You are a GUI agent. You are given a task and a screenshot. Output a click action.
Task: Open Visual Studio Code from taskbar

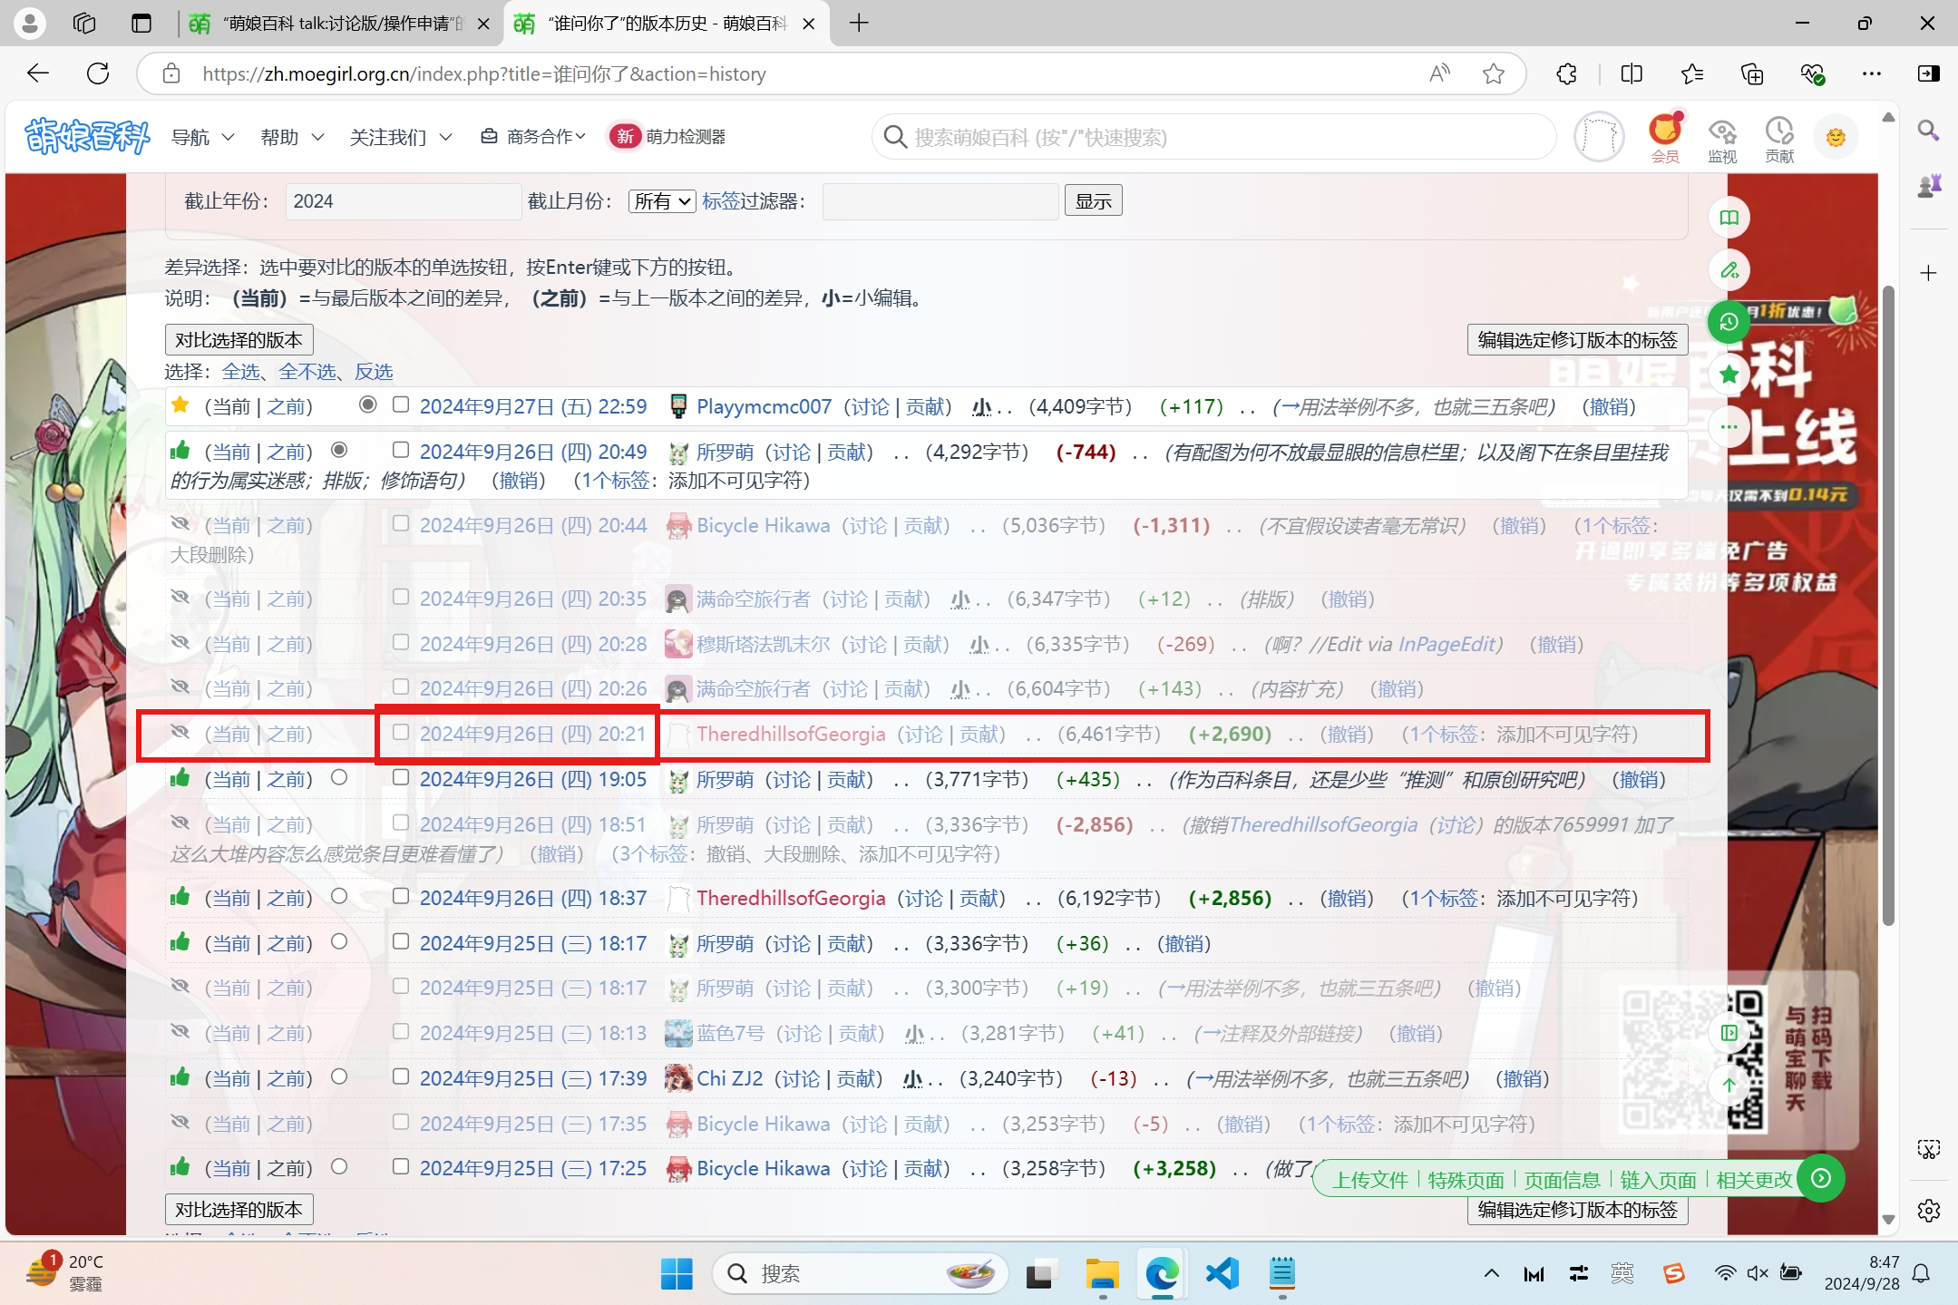[x=1222, y=1273]
